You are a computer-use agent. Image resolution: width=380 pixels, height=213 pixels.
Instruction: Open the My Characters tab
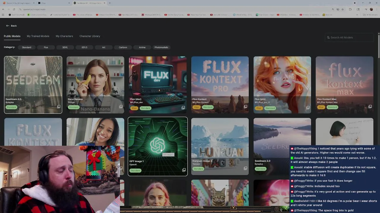[x=64, y=36]
